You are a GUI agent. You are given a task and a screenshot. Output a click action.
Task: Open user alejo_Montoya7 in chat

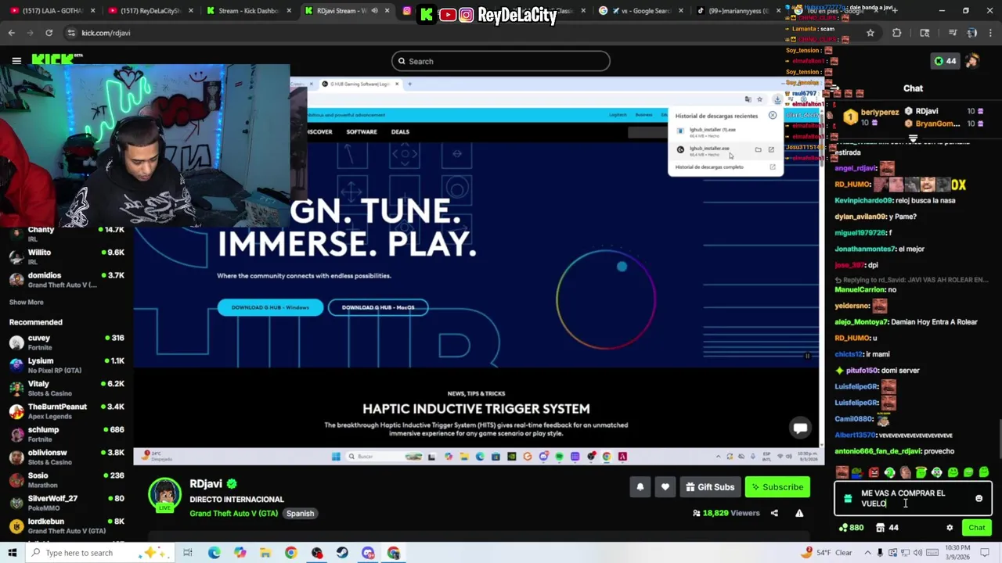click(x=861, y=322)
